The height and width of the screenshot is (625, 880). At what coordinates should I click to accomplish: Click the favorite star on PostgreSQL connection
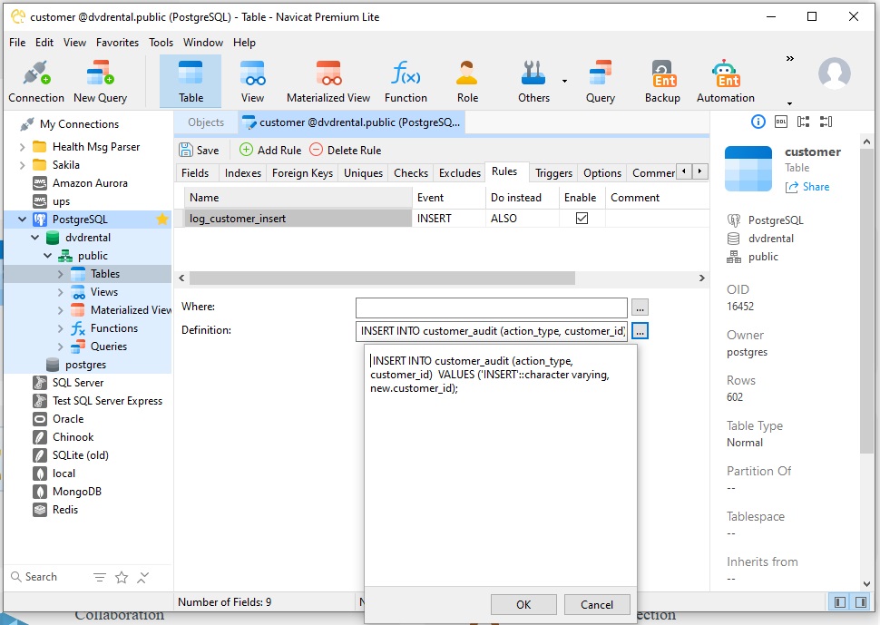click(162, 220)
